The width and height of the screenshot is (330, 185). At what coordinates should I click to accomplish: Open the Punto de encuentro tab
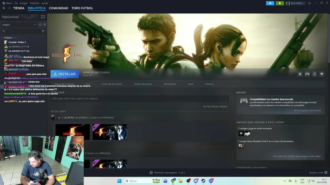(x=112, y=84)
